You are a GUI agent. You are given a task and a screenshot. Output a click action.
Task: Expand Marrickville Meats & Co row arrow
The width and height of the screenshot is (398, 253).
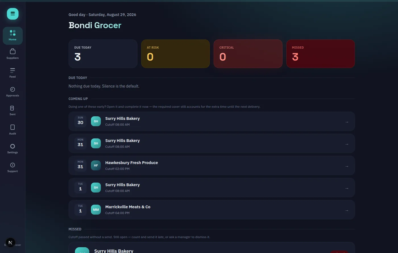pyautogui.click(x=347, y=210)
